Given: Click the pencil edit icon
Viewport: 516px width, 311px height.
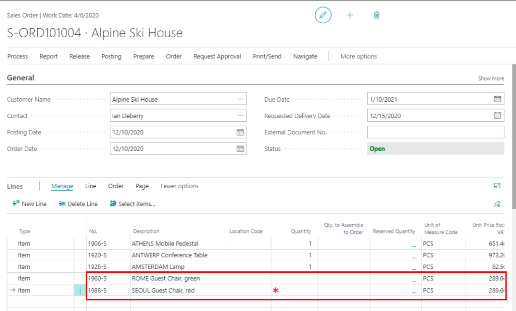Looking at the screenshot, I should (x=323, y=15).
